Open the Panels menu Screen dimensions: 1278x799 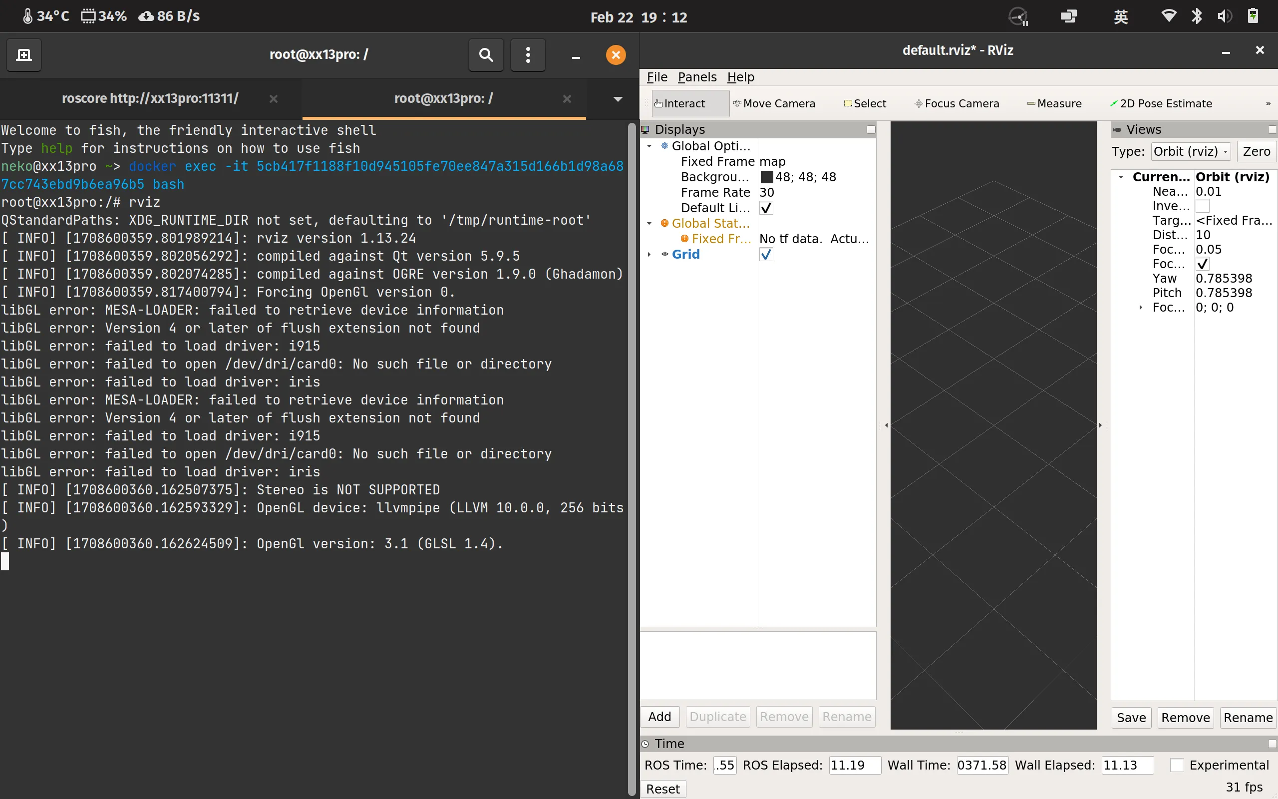[x=696, y=77]
